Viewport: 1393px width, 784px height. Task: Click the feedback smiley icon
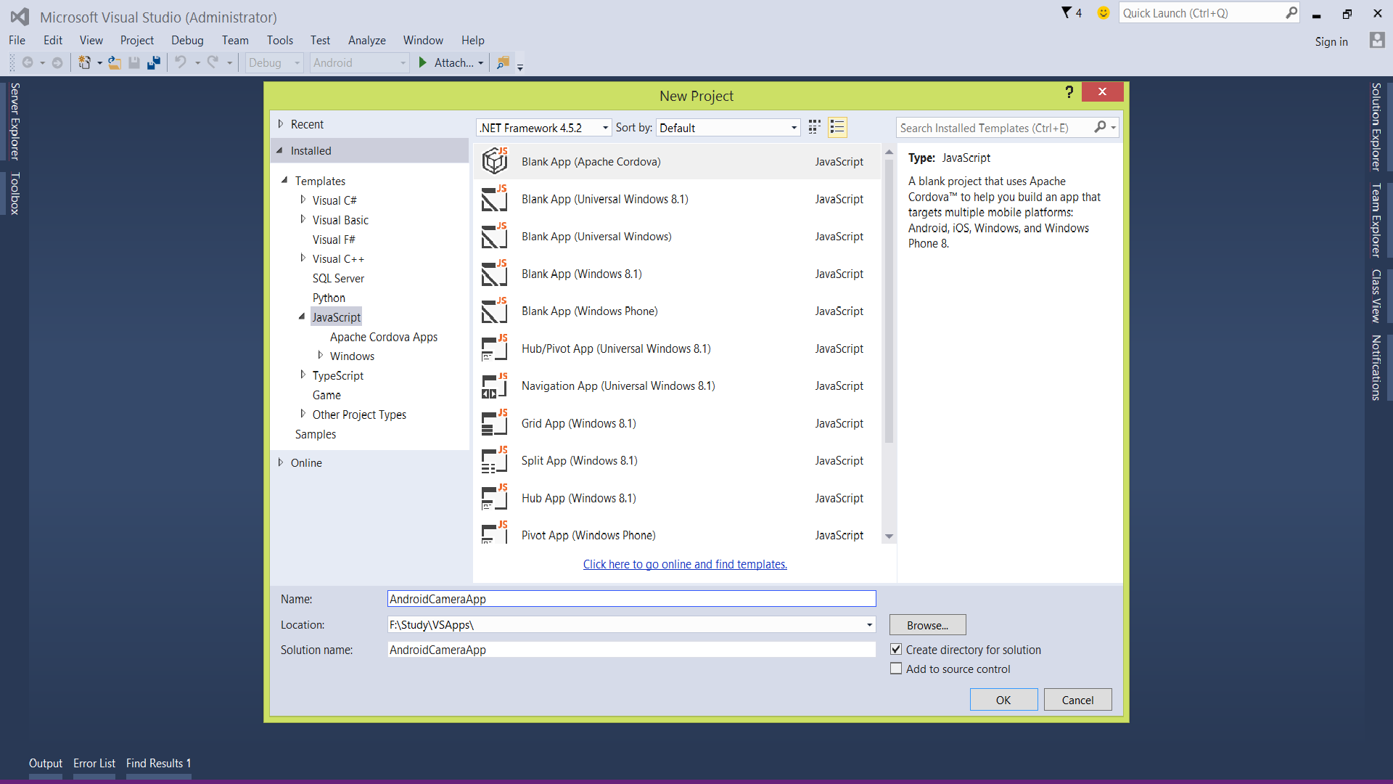pyautogui.click(x=1104, y=13)
